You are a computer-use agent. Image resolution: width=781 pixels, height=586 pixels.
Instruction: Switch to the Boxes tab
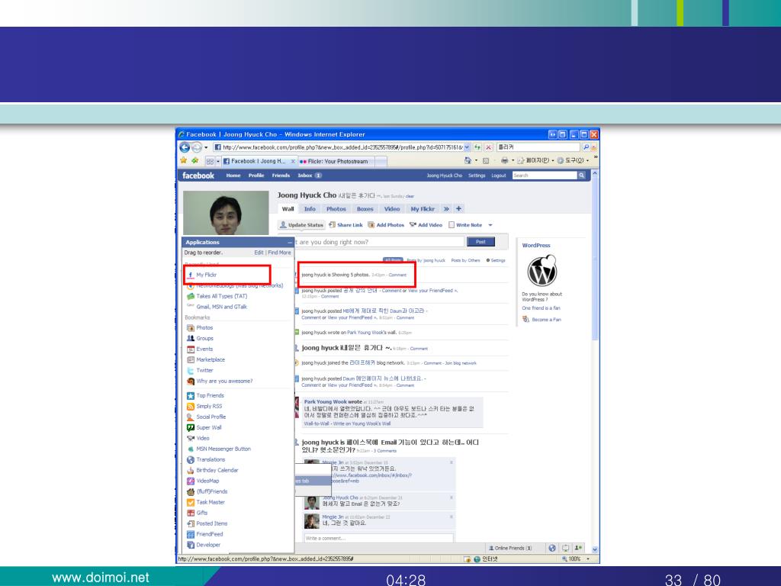point(365,209)
